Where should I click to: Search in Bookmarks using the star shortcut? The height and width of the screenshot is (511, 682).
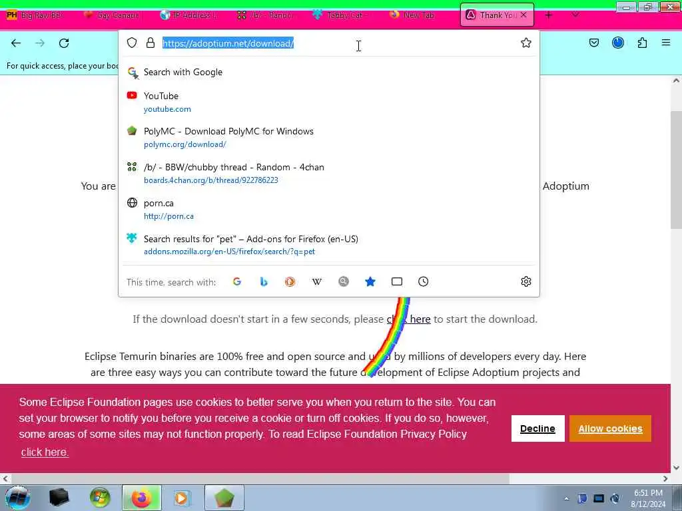pos(370,281)
